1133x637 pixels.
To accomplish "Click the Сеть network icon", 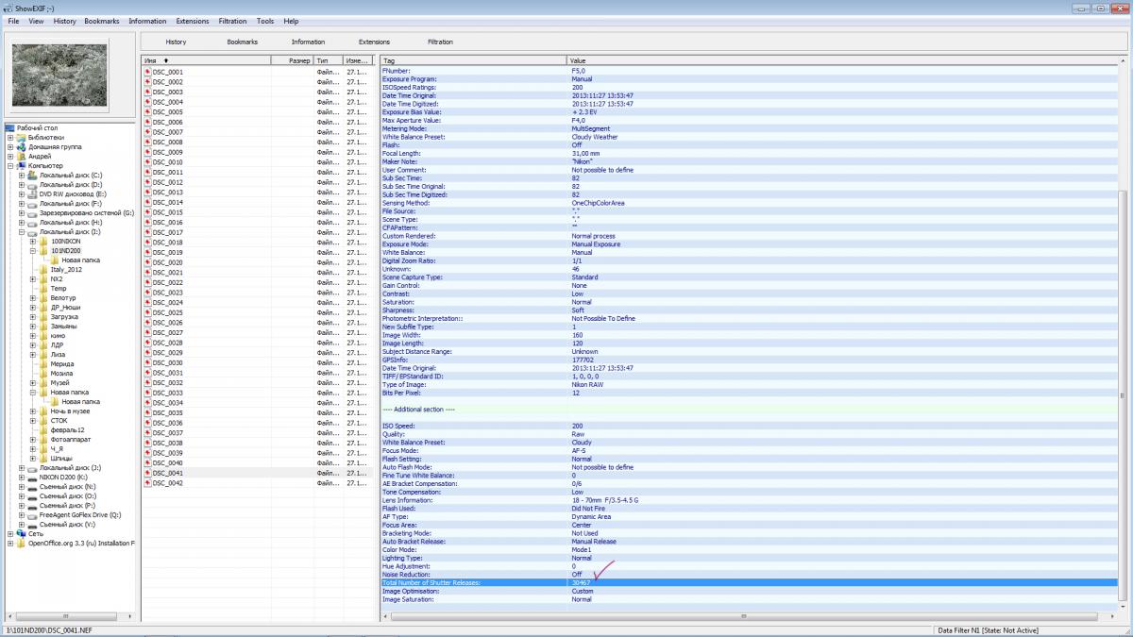I will tap(21, 533).
